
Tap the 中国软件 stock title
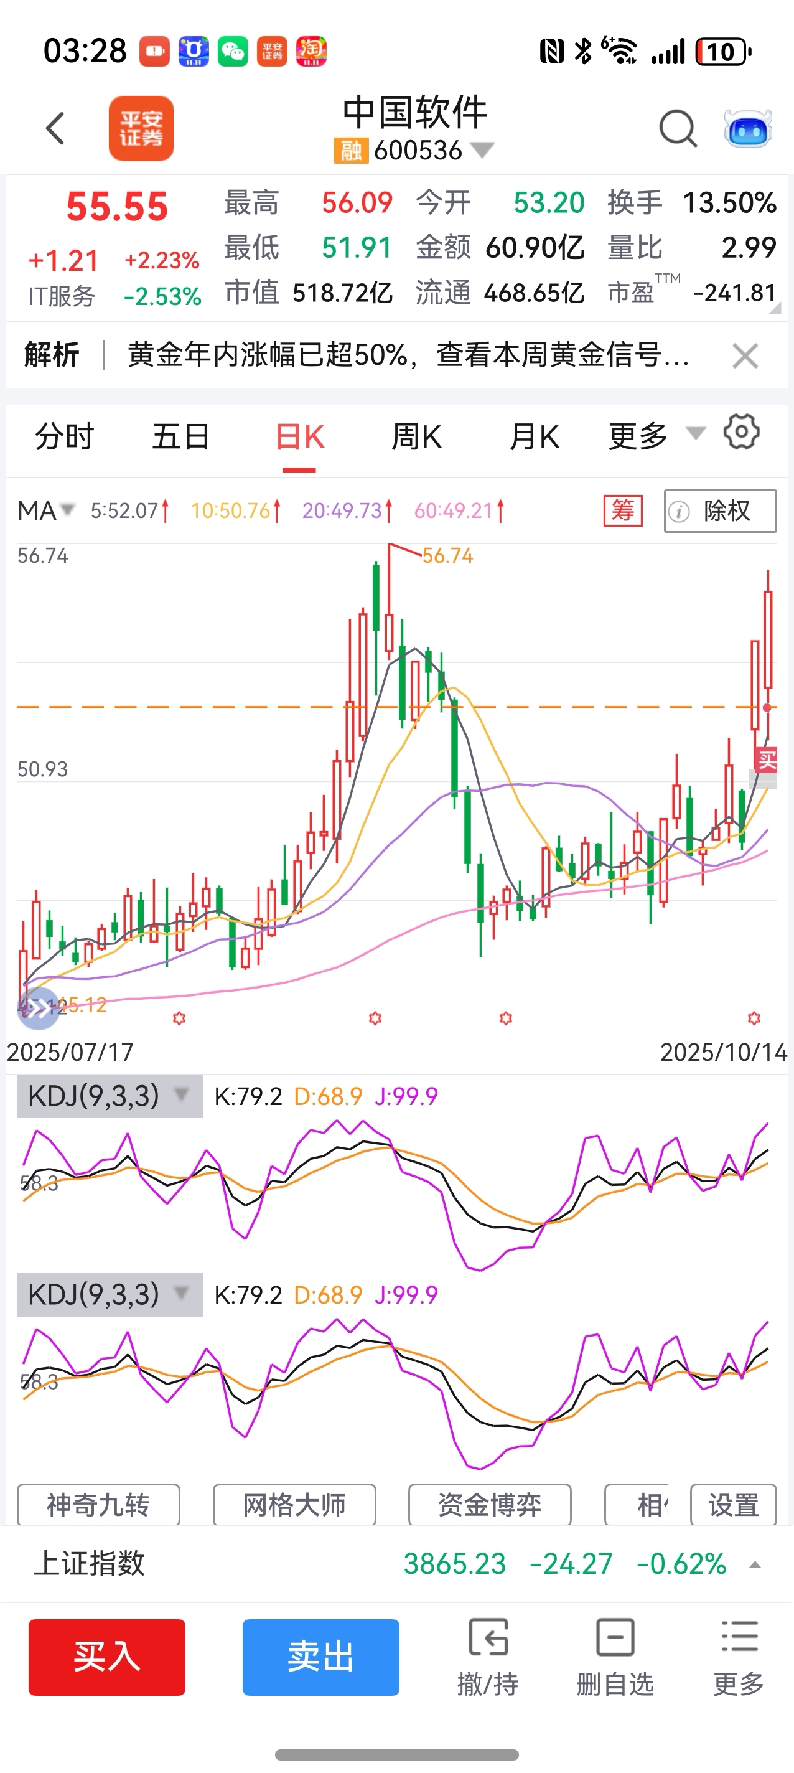(415, 112)
